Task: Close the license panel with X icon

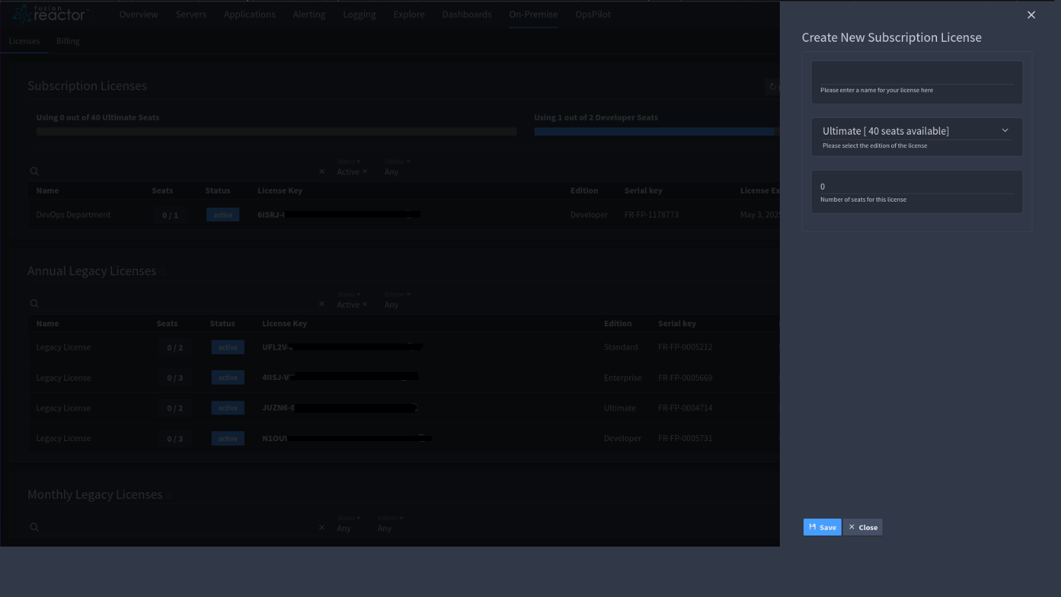Action: coord(1031,15)
